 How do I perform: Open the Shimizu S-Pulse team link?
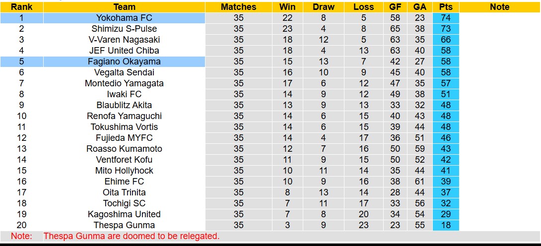[124, 29]
